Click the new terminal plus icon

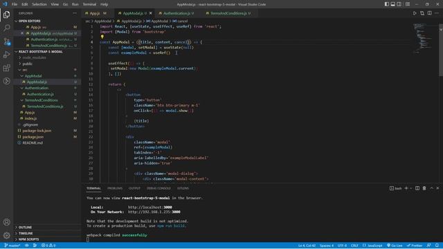(406, 188)
